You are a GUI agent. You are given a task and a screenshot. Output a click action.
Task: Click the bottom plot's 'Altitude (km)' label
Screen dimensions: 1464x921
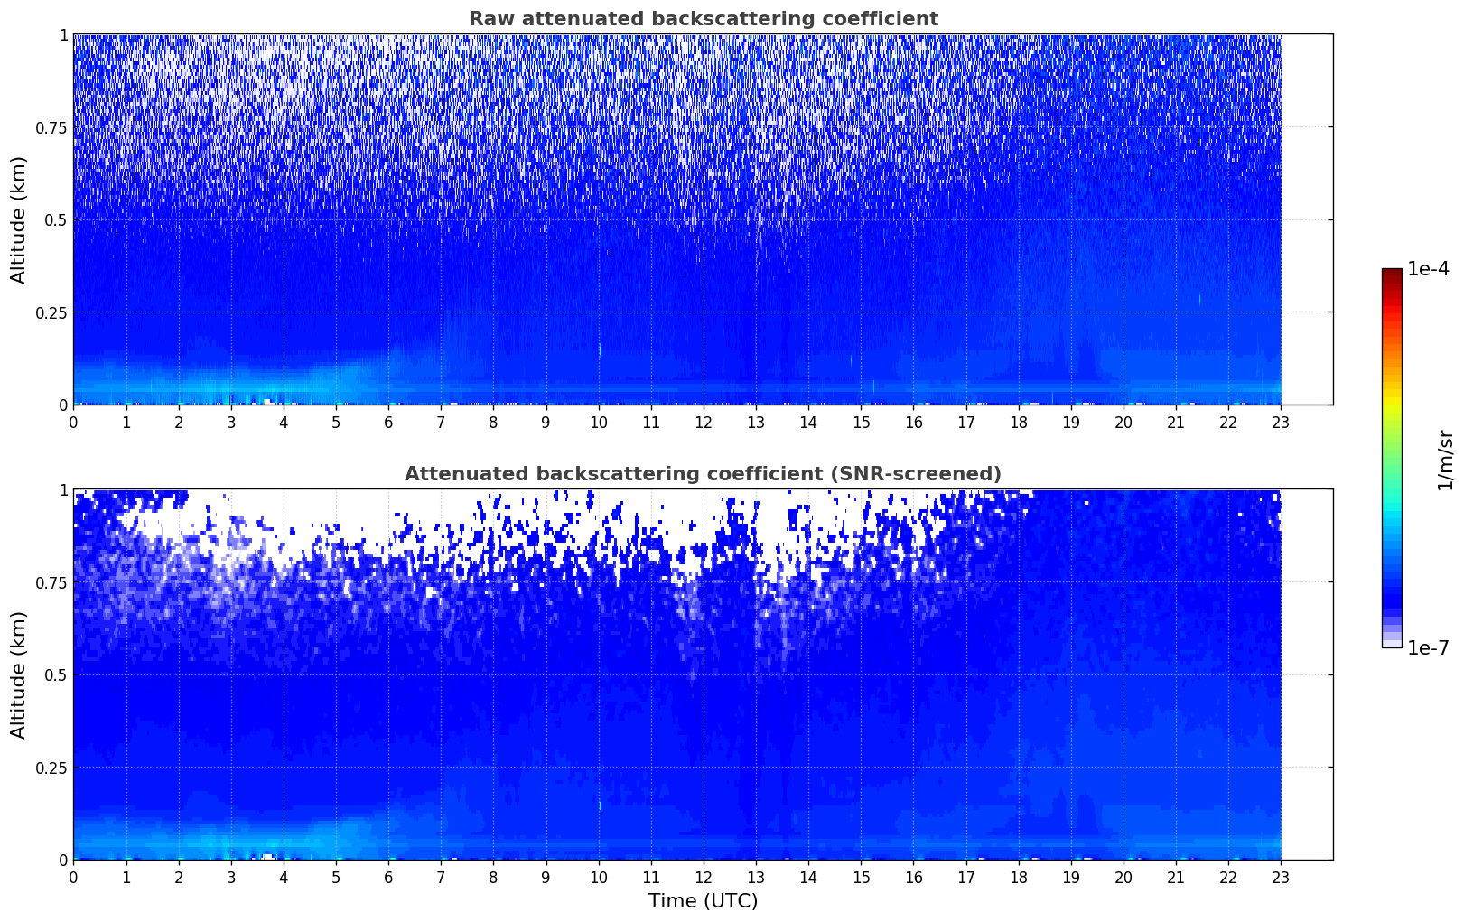tap(19, 674)
